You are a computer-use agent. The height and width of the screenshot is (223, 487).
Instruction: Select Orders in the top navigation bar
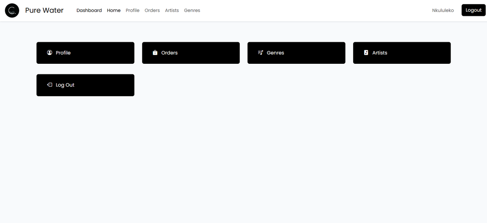pos(152,11)
